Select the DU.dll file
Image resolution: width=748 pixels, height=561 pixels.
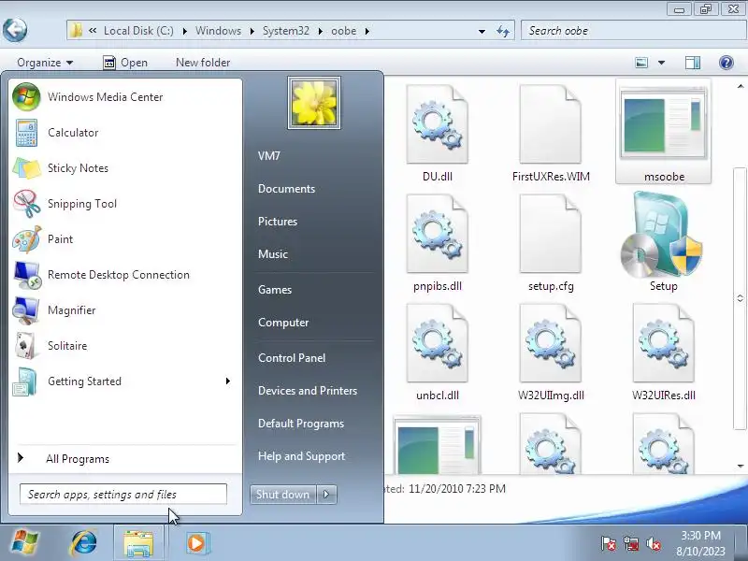[438, 133]
